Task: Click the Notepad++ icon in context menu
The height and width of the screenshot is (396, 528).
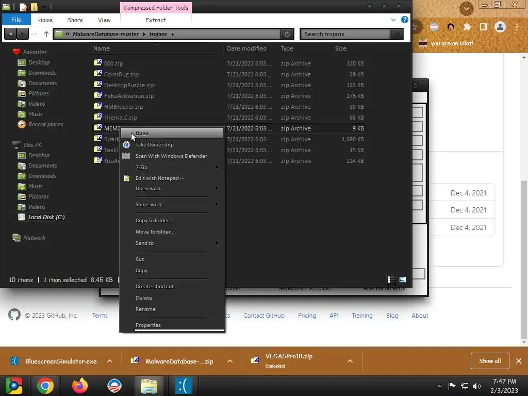Action: tap(127, 178)
